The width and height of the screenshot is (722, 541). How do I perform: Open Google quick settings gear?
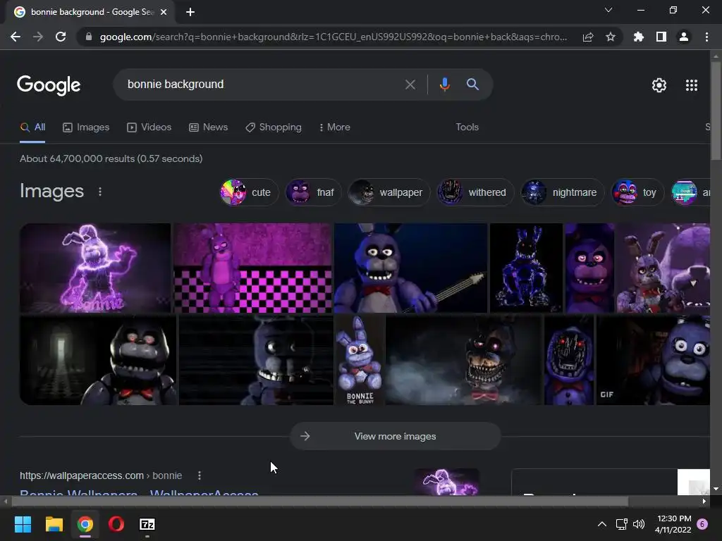coord(659,85)
